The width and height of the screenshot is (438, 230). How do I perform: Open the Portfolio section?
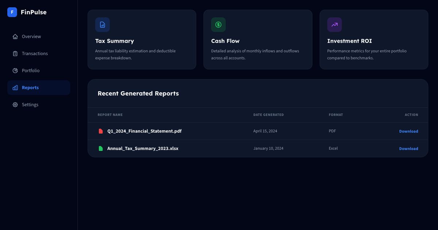pos(39,70)
